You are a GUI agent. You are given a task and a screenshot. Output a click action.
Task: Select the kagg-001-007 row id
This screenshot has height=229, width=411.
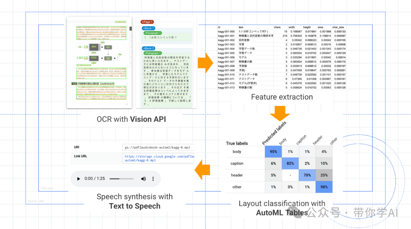click(226, 62)
